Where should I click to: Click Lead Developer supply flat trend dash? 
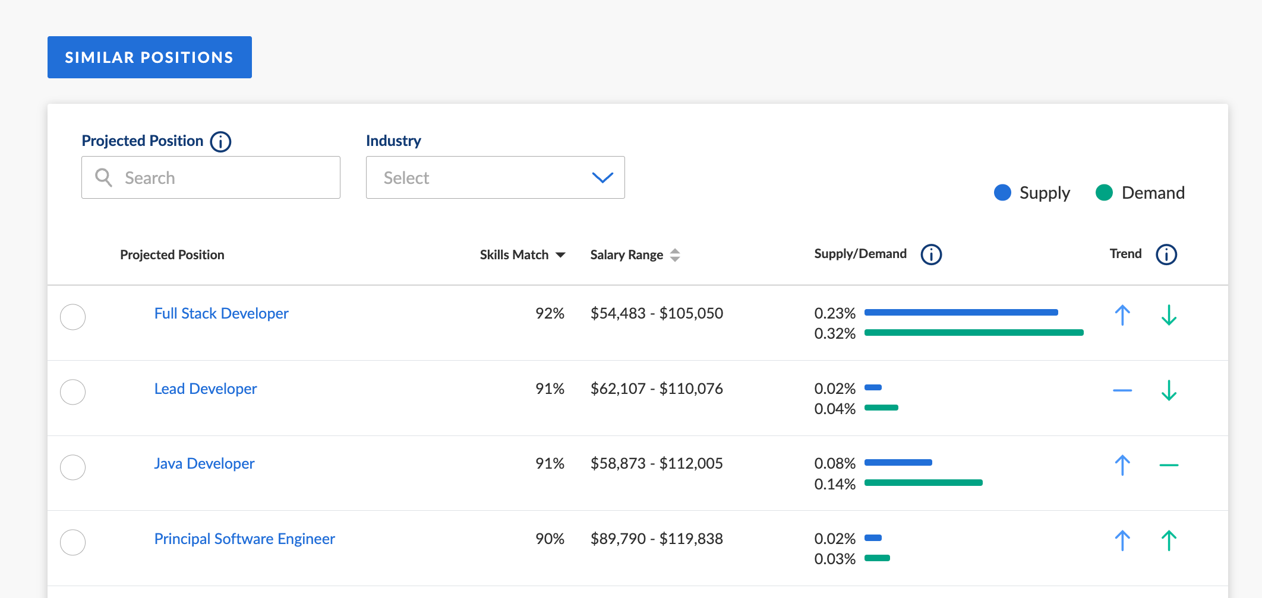tap(1122, 390)
